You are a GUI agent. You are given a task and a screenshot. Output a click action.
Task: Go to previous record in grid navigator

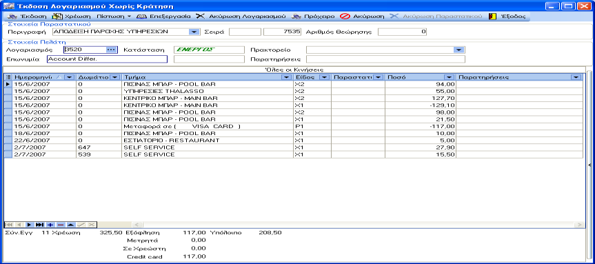(19, 225)
